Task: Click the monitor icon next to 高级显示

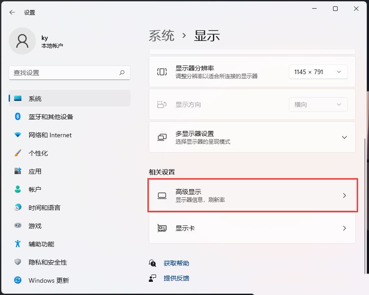Action: click(x=162, y=195)
